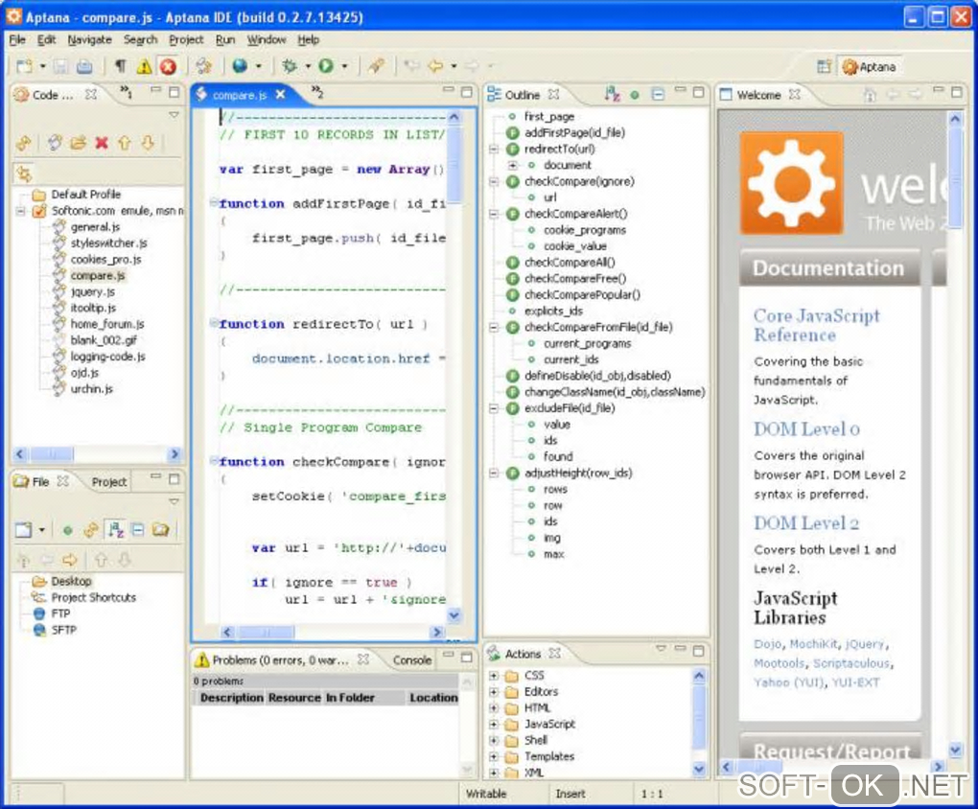The image size is (978, 809).
Task: Click the Debug bug icon in toolbar
Action: tap(289, 66)
